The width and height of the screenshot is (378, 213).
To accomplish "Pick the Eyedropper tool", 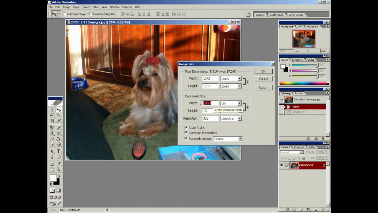I will [x=58, y=164].
